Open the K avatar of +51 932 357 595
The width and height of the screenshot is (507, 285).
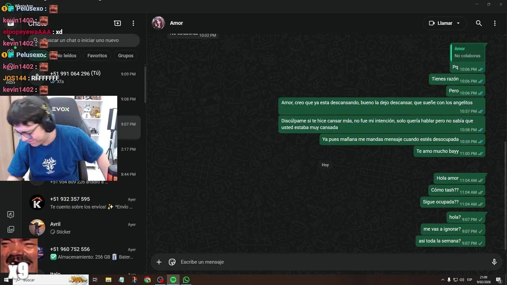(x=37, y=203)
